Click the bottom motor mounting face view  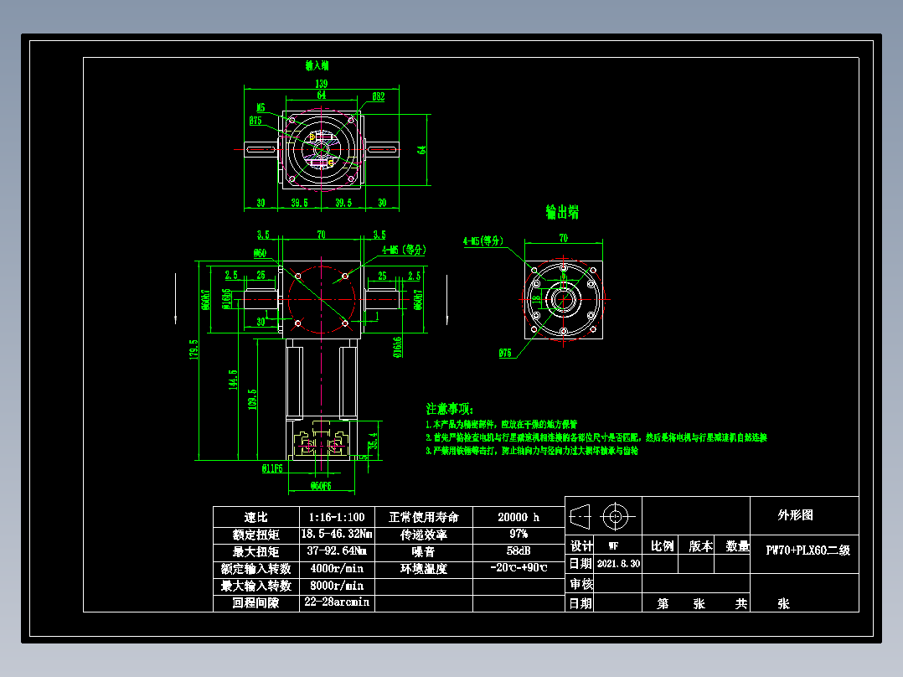[x=322, y=440]
